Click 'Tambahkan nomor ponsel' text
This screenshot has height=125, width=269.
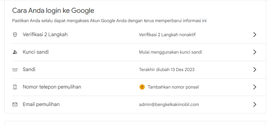[x=173, y=87]
